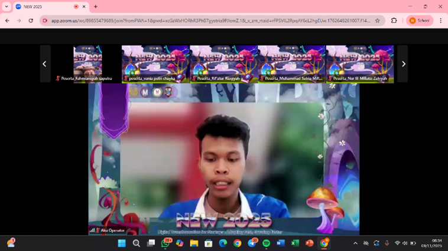Launch Spotify from taskbar
Screen dimensions: 448x251
(x=266, y=243)
